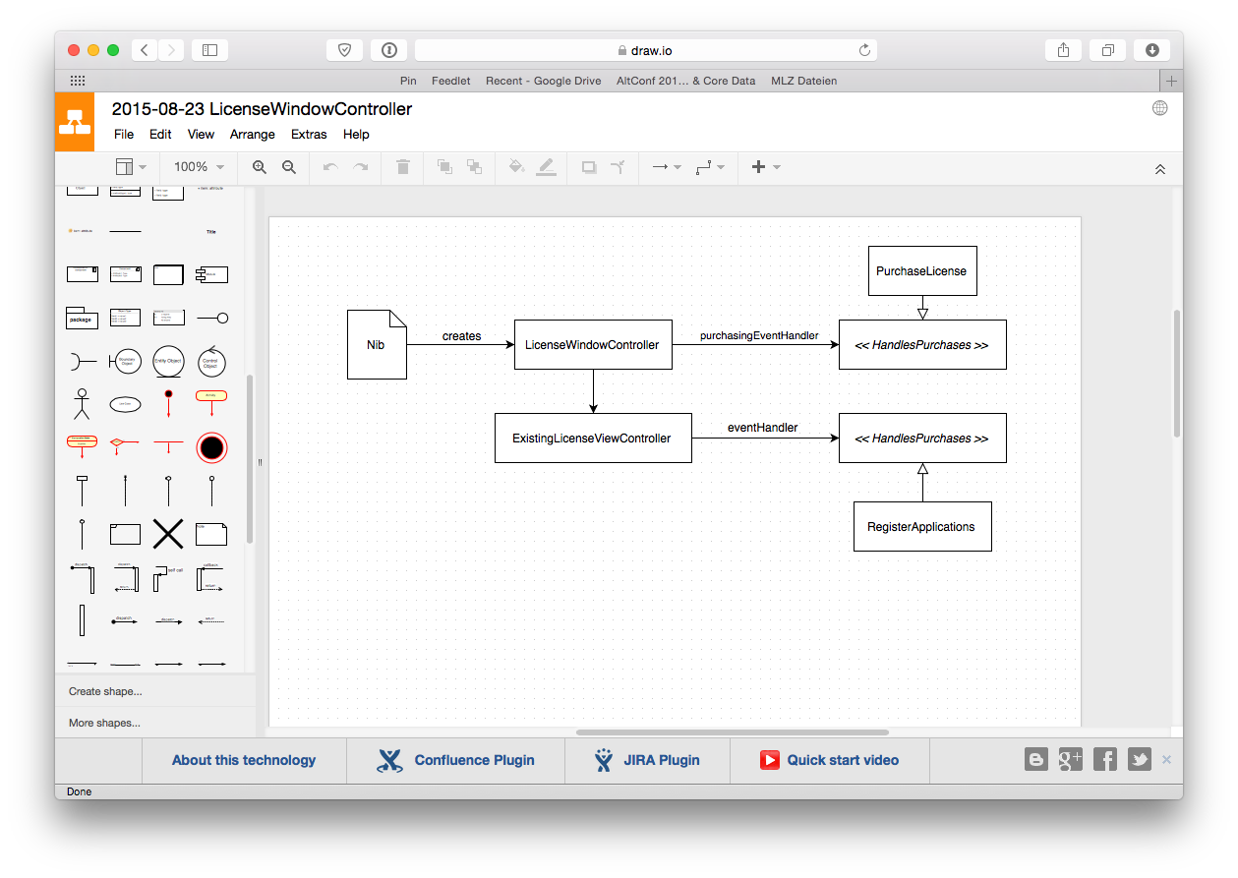
Task: Select the Control Object shape
Action: click(211, 361)
